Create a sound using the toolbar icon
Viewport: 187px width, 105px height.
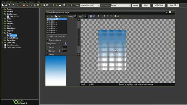34,5
